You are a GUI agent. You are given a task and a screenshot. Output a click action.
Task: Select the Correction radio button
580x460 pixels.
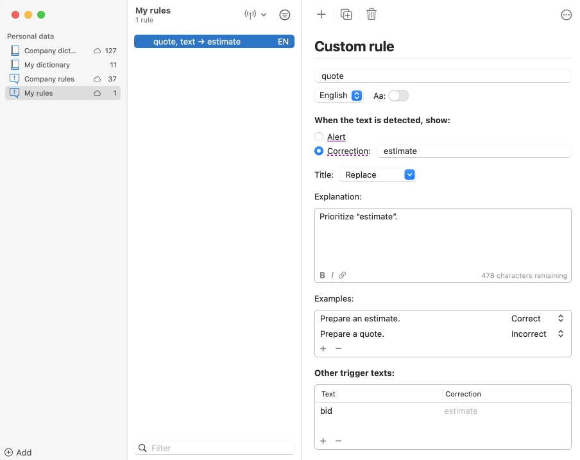point(319,151)
